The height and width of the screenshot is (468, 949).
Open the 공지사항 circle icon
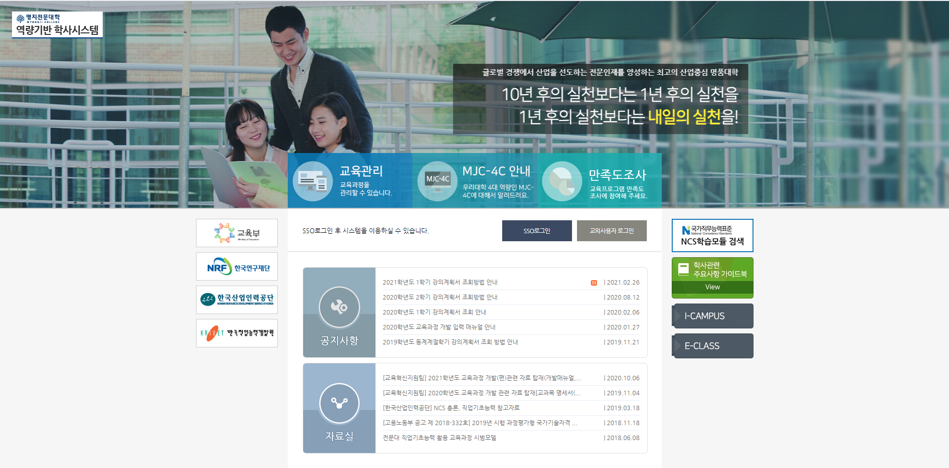(x=339, y=307)
